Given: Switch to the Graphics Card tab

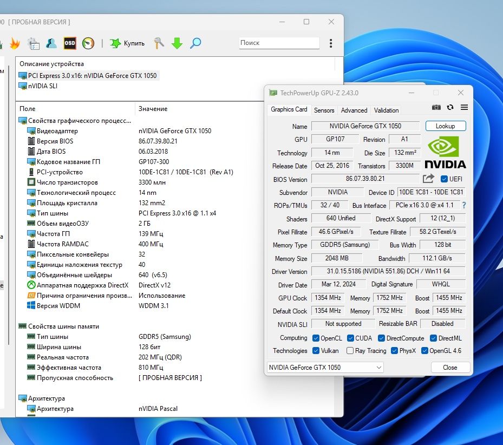Looking at the screenshot, I should (289, 109).
